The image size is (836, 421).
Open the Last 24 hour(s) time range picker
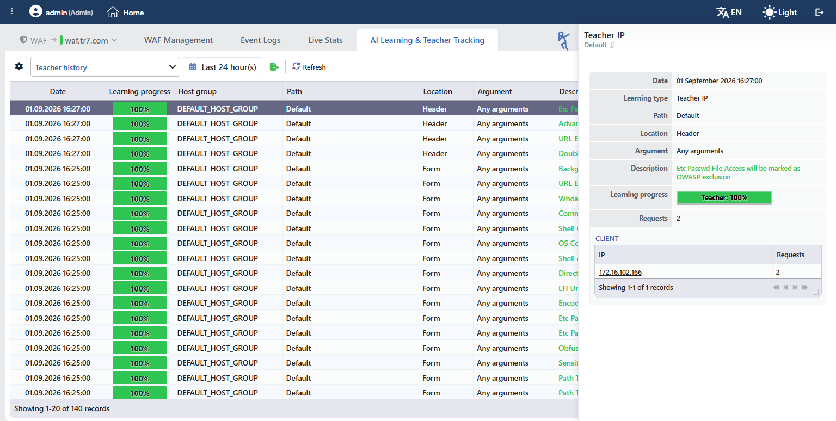point(223,67)
